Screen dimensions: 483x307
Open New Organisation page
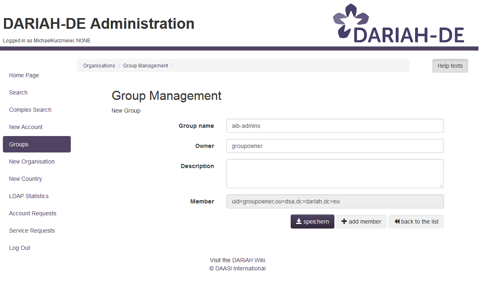click(x=32, y=162)
